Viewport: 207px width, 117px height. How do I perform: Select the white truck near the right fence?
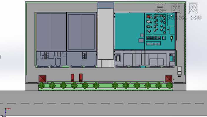click(x=179, y=71)
